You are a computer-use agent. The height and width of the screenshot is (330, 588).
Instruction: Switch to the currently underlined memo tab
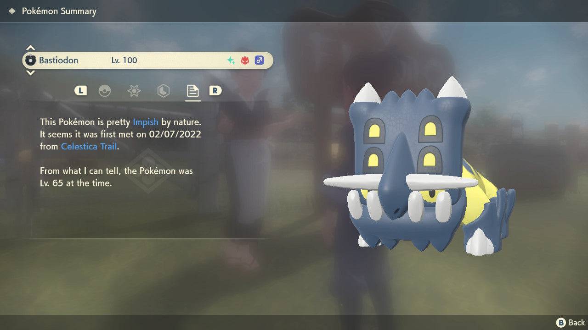pyautogui.click(x=192, y=90)
